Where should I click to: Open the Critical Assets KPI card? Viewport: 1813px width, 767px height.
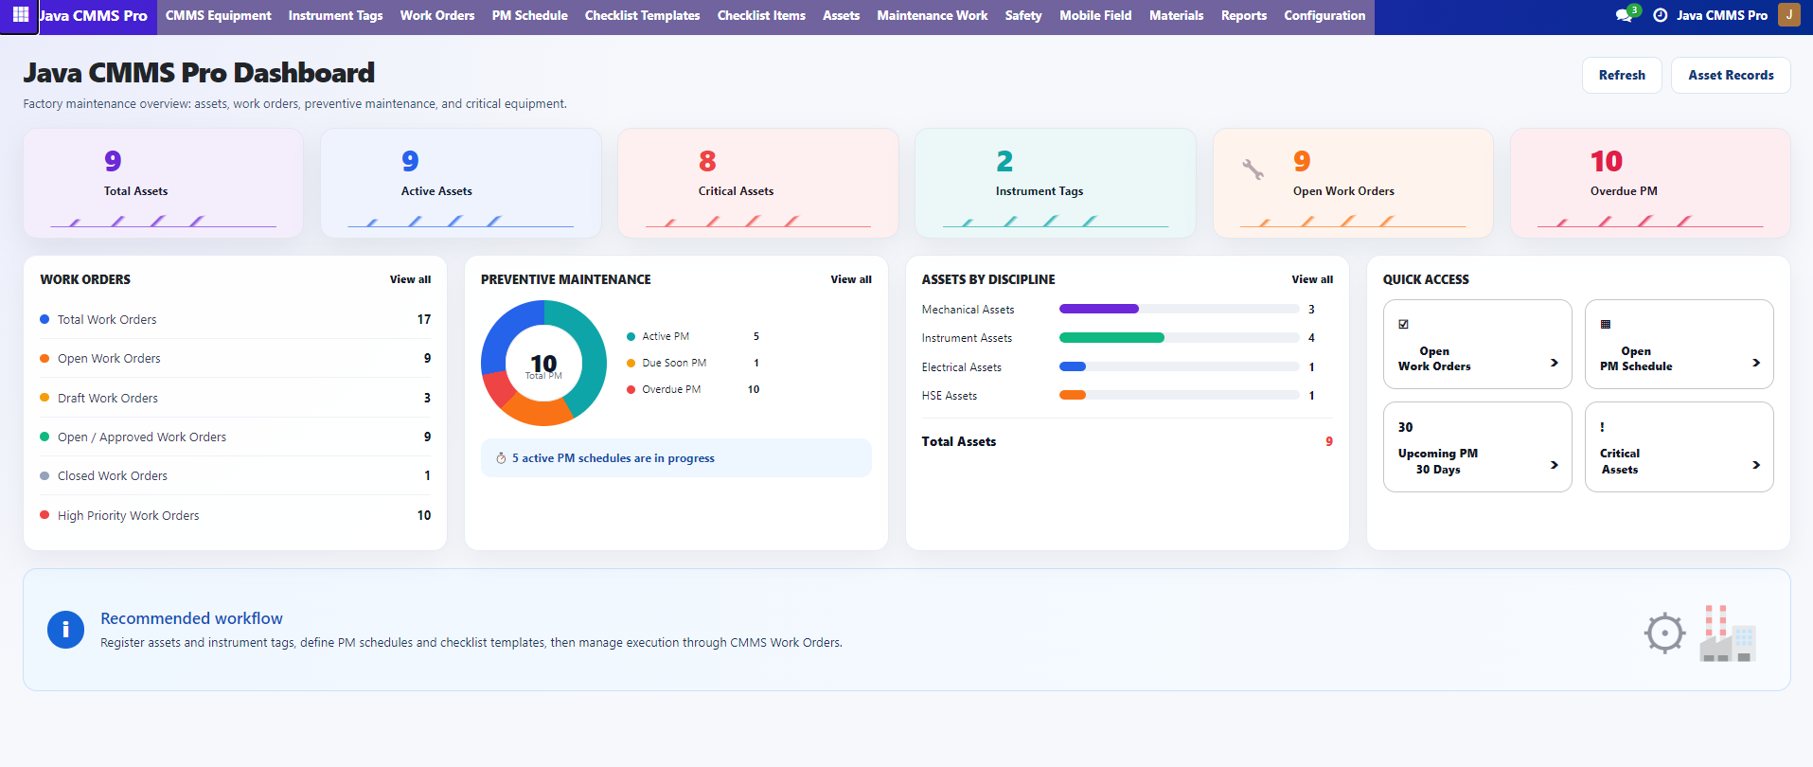click(x=757, y=183)
